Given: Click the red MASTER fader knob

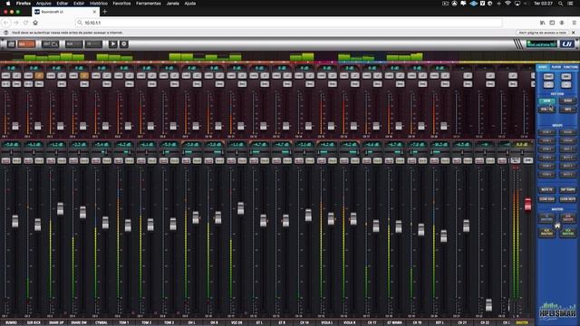Looking at the screenshot, I should click(527, 205).
